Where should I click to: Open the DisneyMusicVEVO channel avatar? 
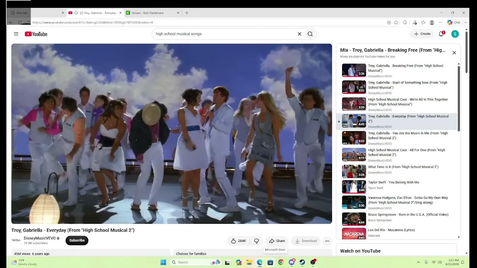(16, 240)
